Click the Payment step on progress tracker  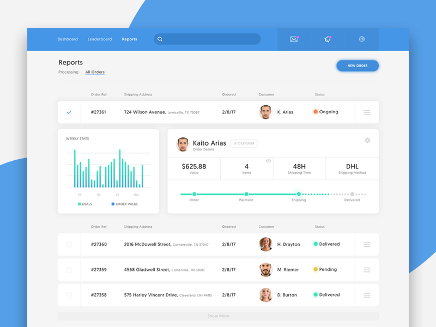pos(246,194)
